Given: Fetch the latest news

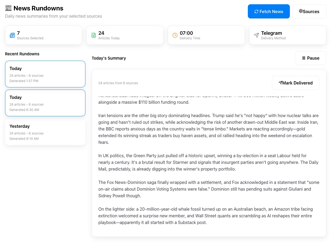Looking at the screenshot, I should pos(269,11).
